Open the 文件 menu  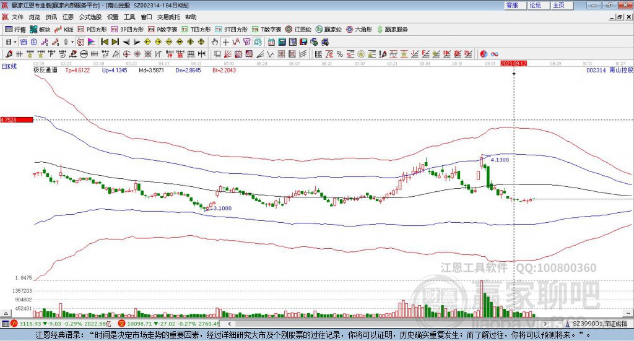click(x=17, y=17)
